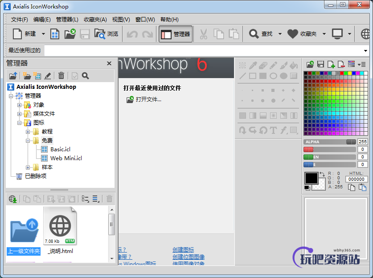Viewport: 373px width, 278px height.
Task: Click the details list view icon in file pane
Action: click(x=96, y=199)
